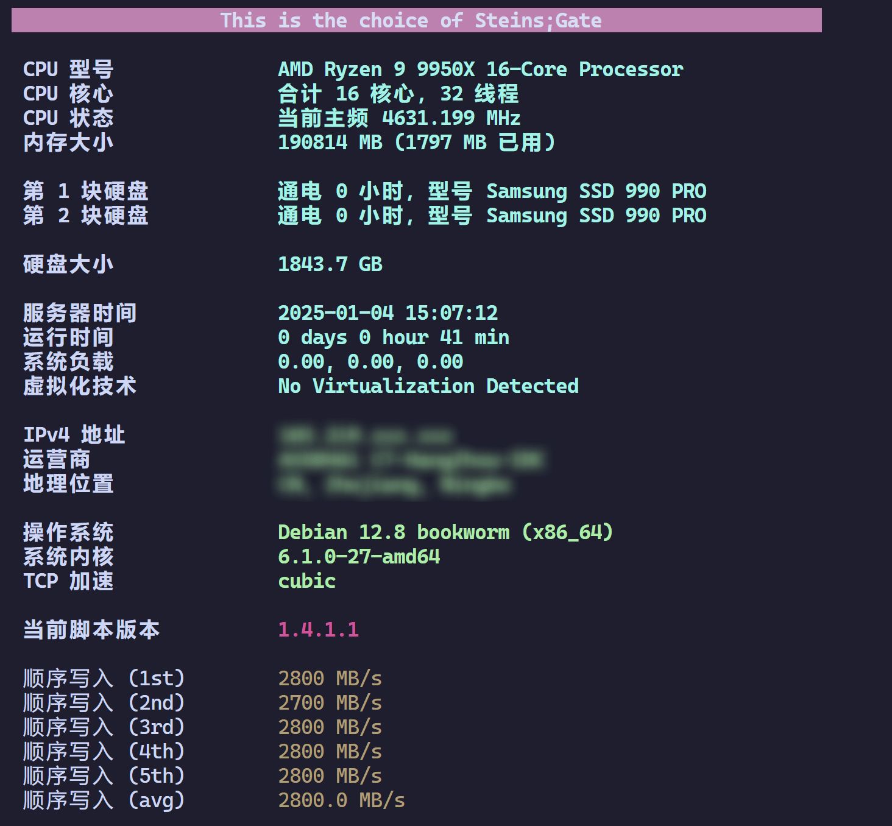This screenshot has height=826, width=892.
Task: Click the 2700 MB/s second write result
Action: pyautogui.click(x=330, y=703)
